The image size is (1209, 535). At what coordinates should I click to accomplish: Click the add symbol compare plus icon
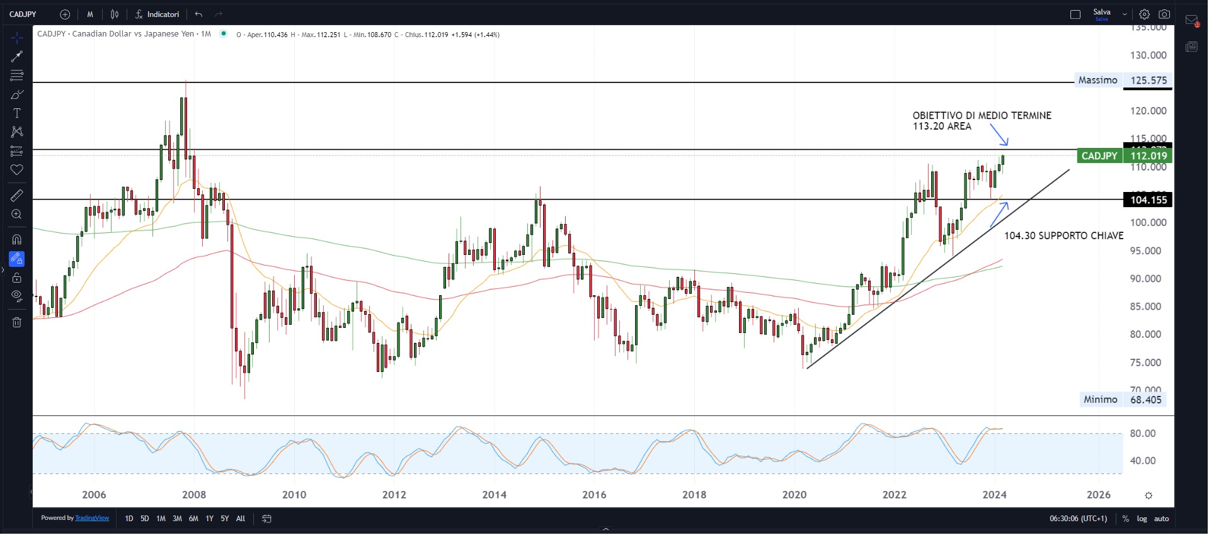(65, 14)
